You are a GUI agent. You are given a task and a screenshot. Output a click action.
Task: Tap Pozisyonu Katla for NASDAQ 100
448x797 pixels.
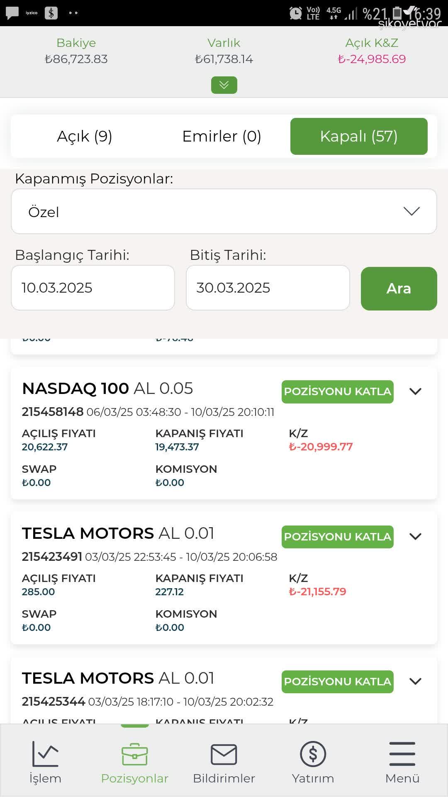tap(338, 391)
